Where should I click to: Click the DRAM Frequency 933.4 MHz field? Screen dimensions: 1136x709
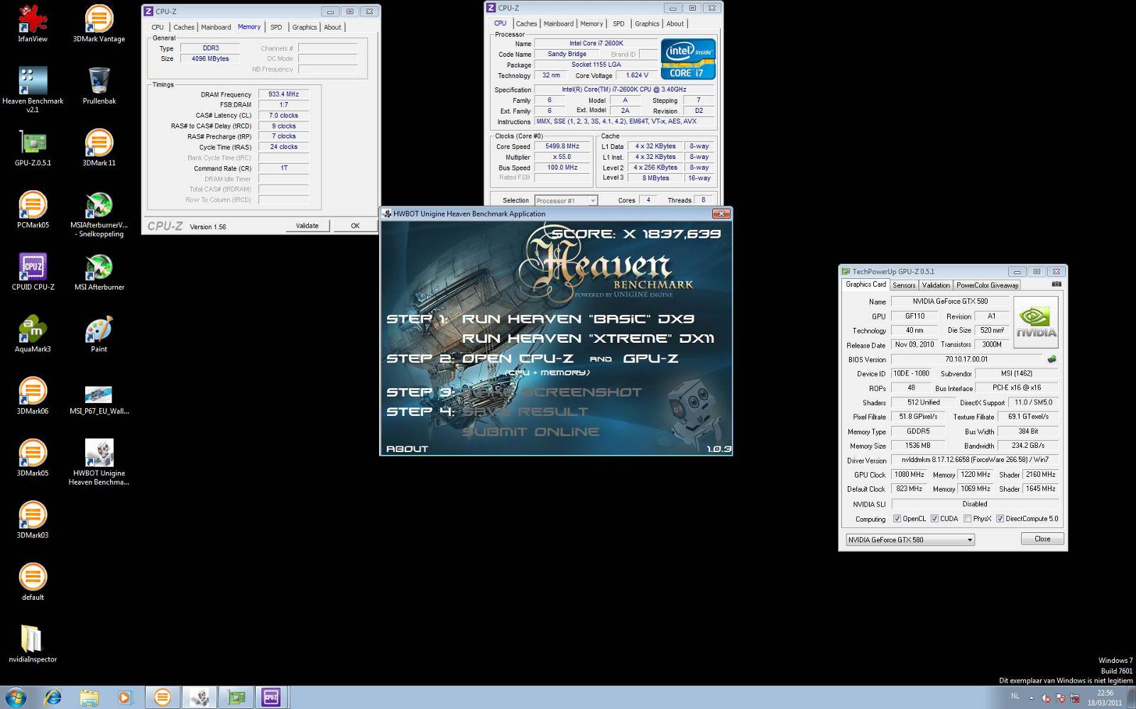[284, 94]
